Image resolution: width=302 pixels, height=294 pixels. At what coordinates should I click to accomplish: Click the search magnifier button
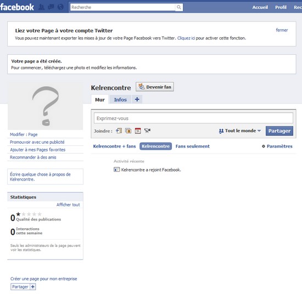(x=179, y=7)
